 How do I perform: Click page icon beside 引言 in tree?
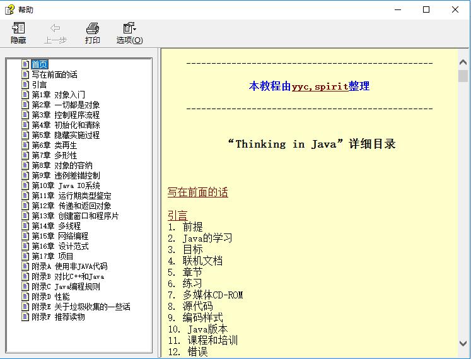25,84
